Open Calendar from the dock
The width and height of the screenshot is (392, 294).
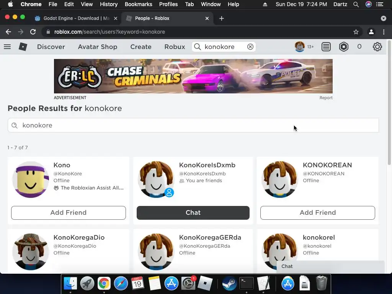click(137, 284)
